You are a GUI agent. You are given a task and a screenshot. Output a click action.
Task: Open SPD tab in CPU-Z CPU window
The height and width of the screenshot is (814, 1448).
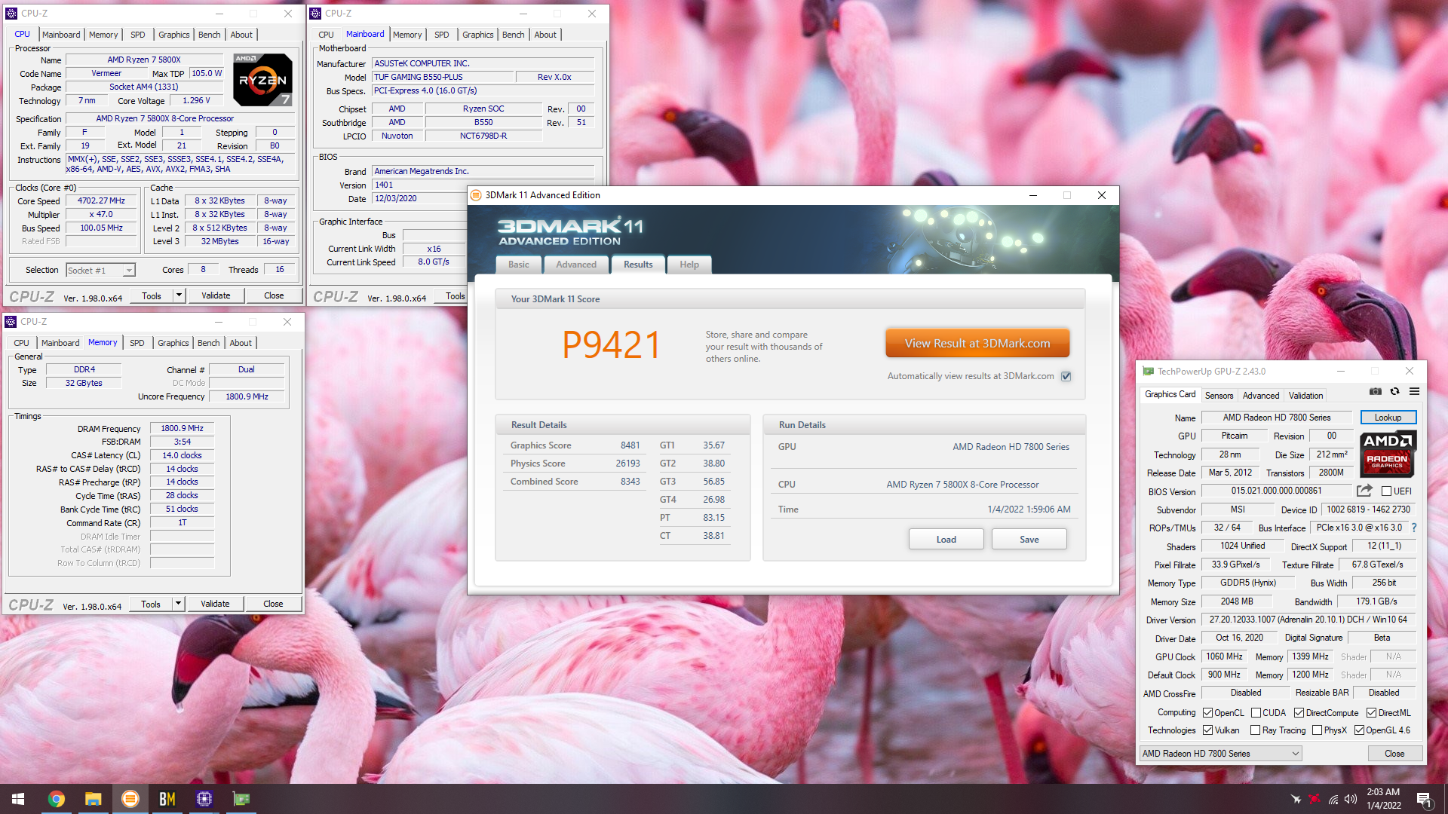[137, 35]
